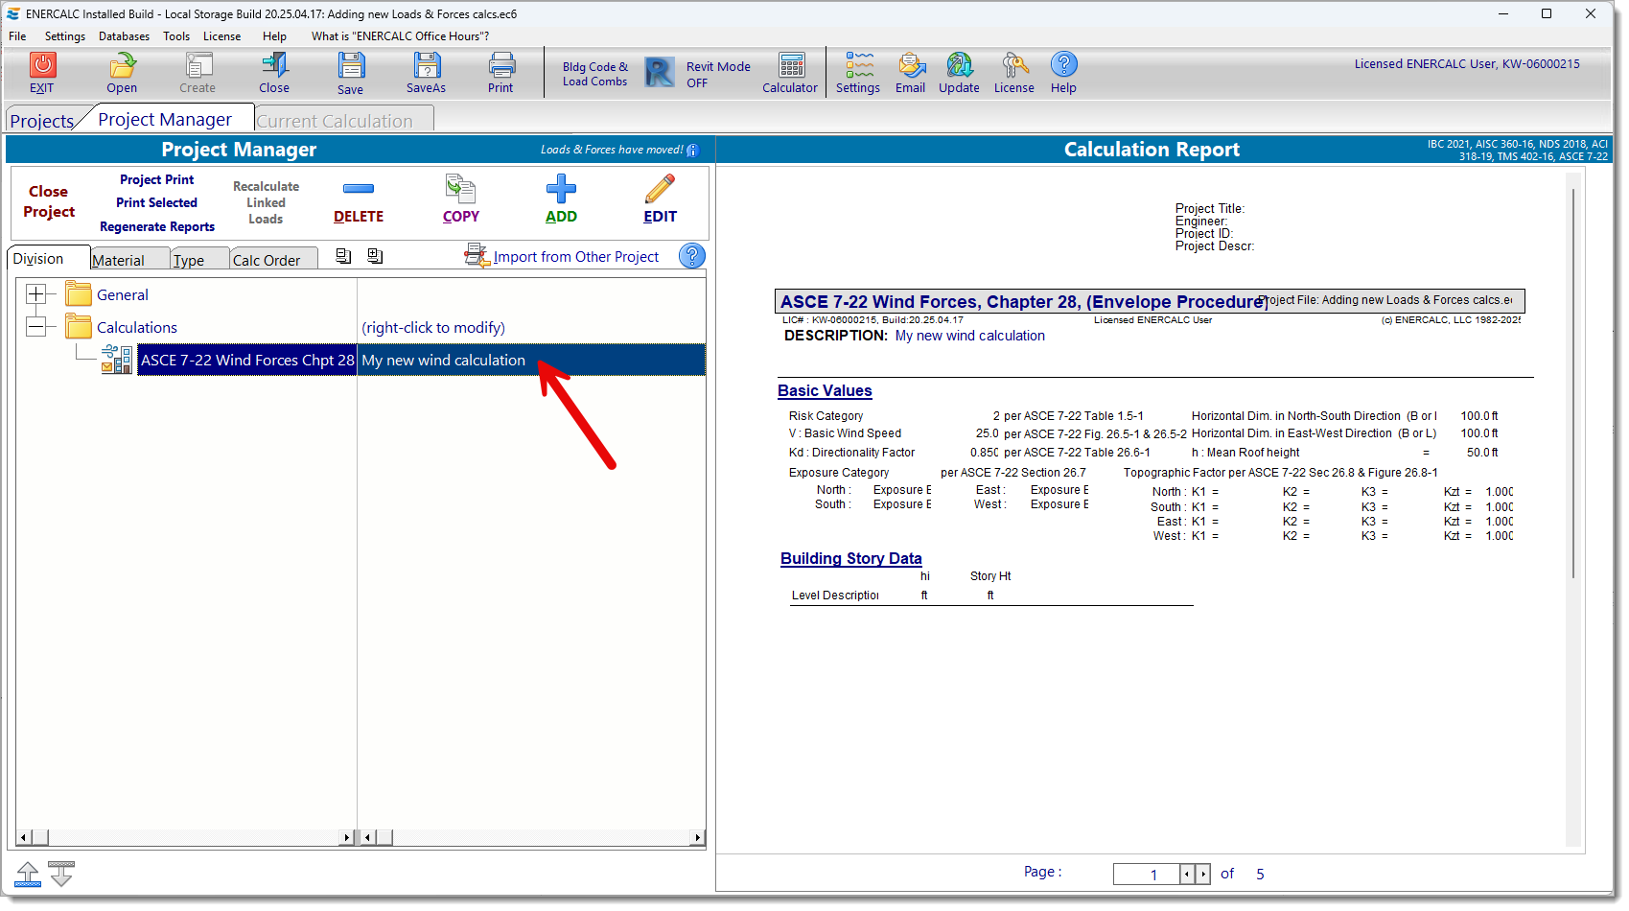Click the info icon beside Loads & Forces moved
1629x911 pixels.
[x=693, y=151]
